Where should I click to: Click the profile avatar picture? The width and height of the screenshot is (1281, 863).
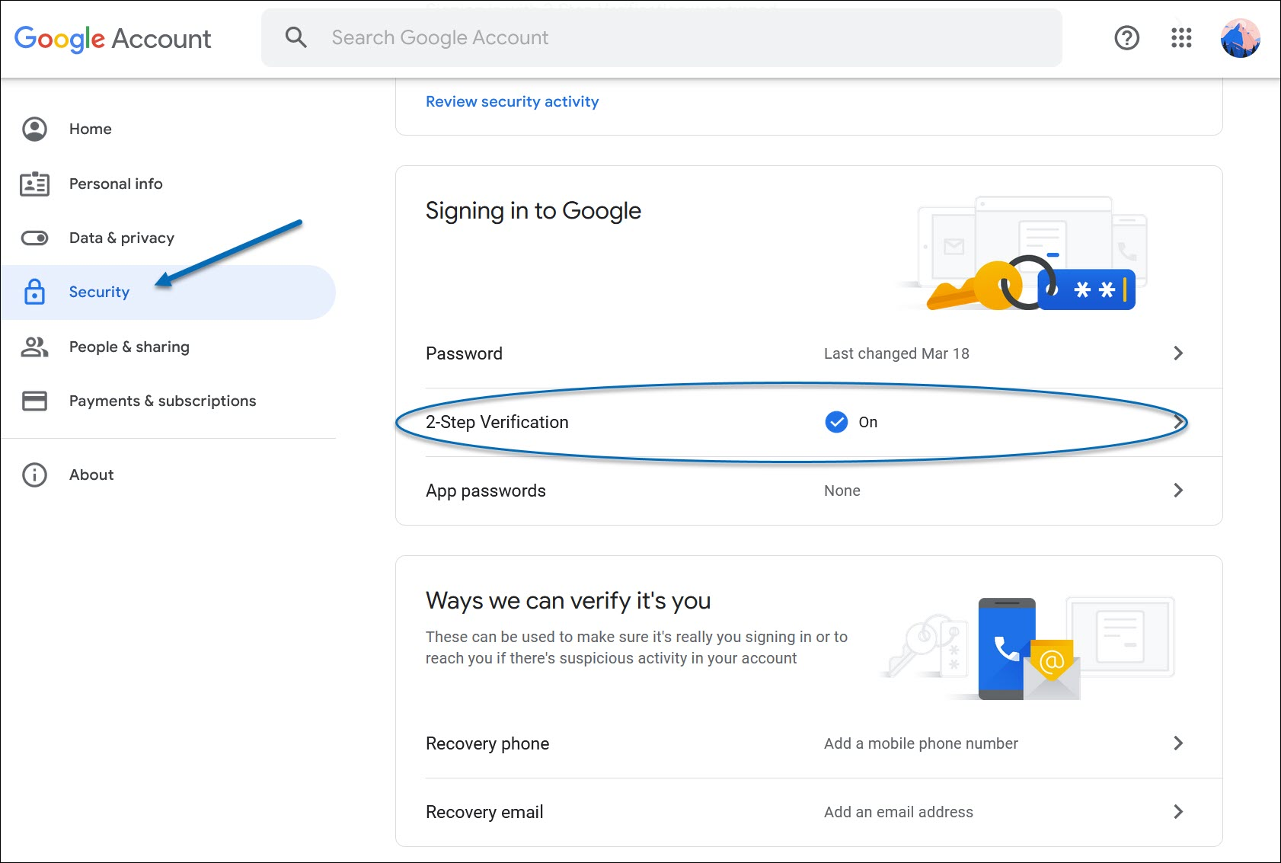point(1240,38)
